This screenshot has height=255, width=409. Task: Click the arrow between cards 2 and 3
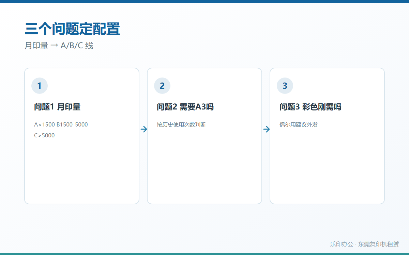click(x=267, y=129)
